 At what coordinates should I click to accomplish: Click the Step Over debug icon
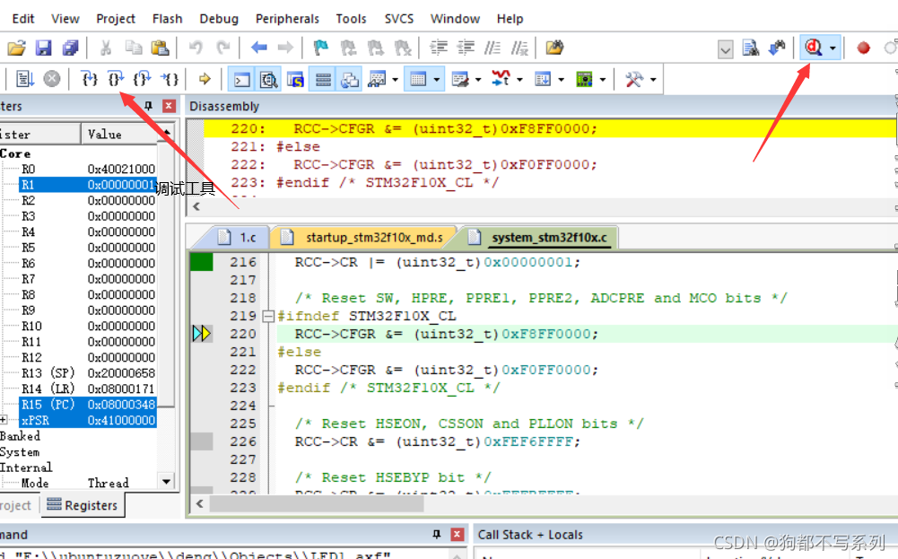(116, 79)
